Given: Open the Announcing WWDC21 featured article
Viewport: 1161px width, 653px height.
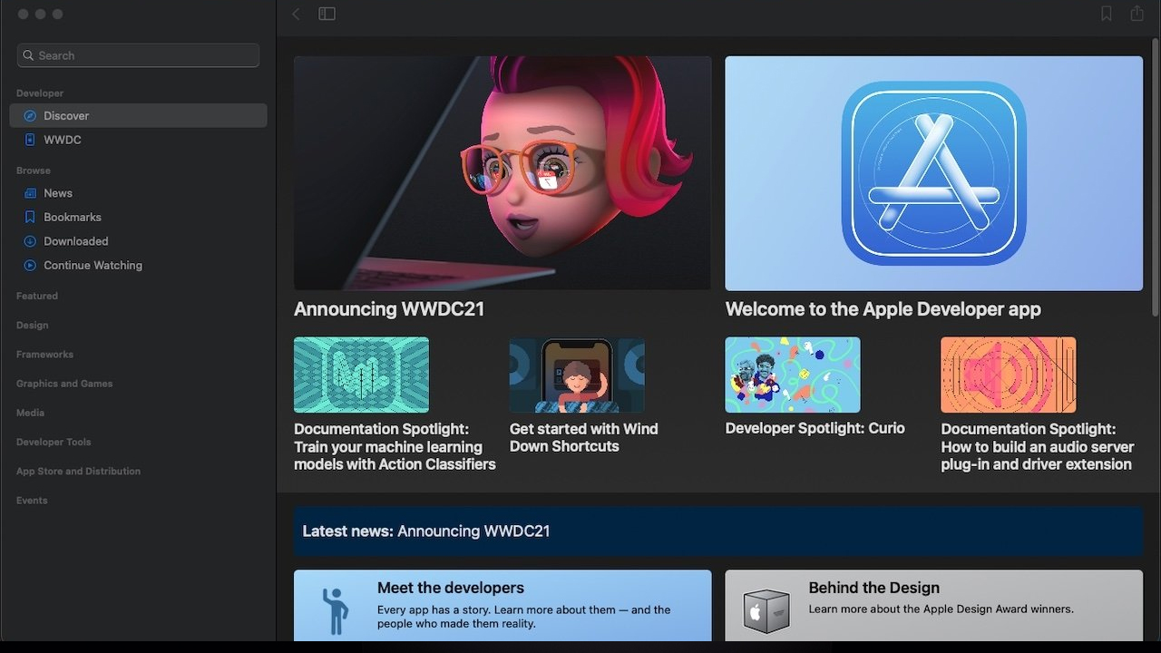Looking at the screenshot, I should click(x=502, y=172).
